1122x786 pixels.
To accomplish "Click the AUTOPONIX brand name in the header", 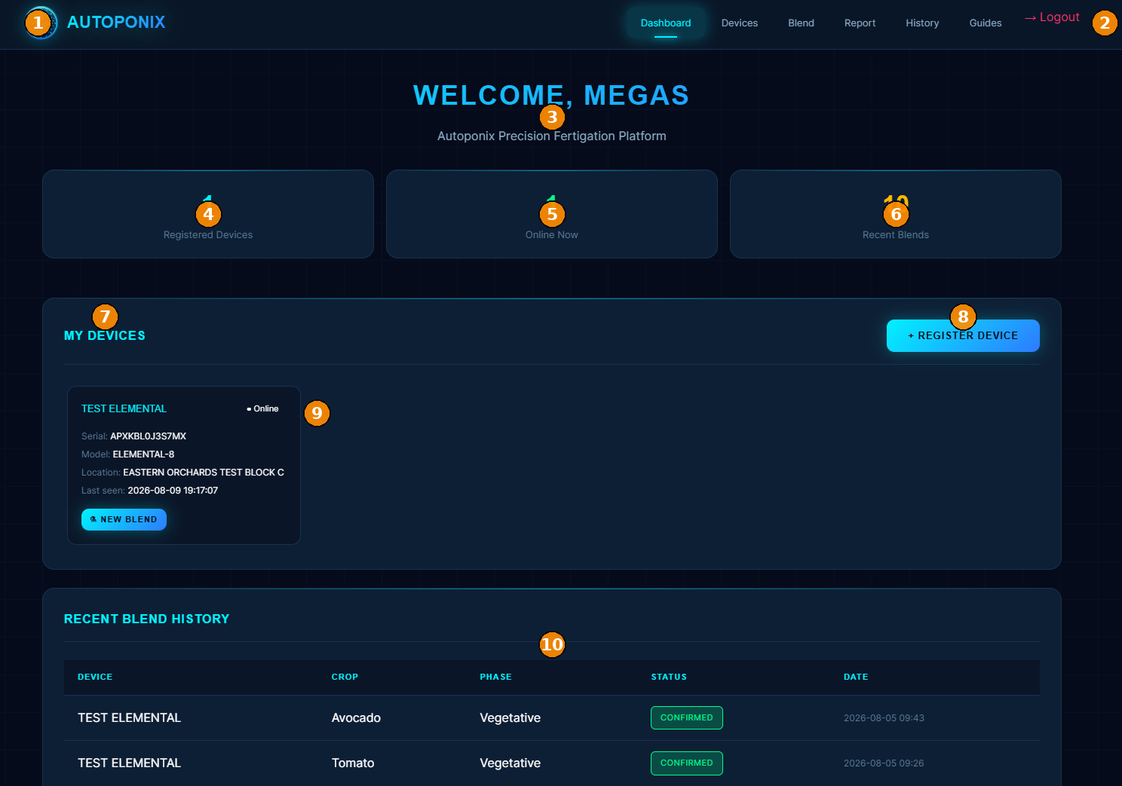I will (x=116, y=23).
